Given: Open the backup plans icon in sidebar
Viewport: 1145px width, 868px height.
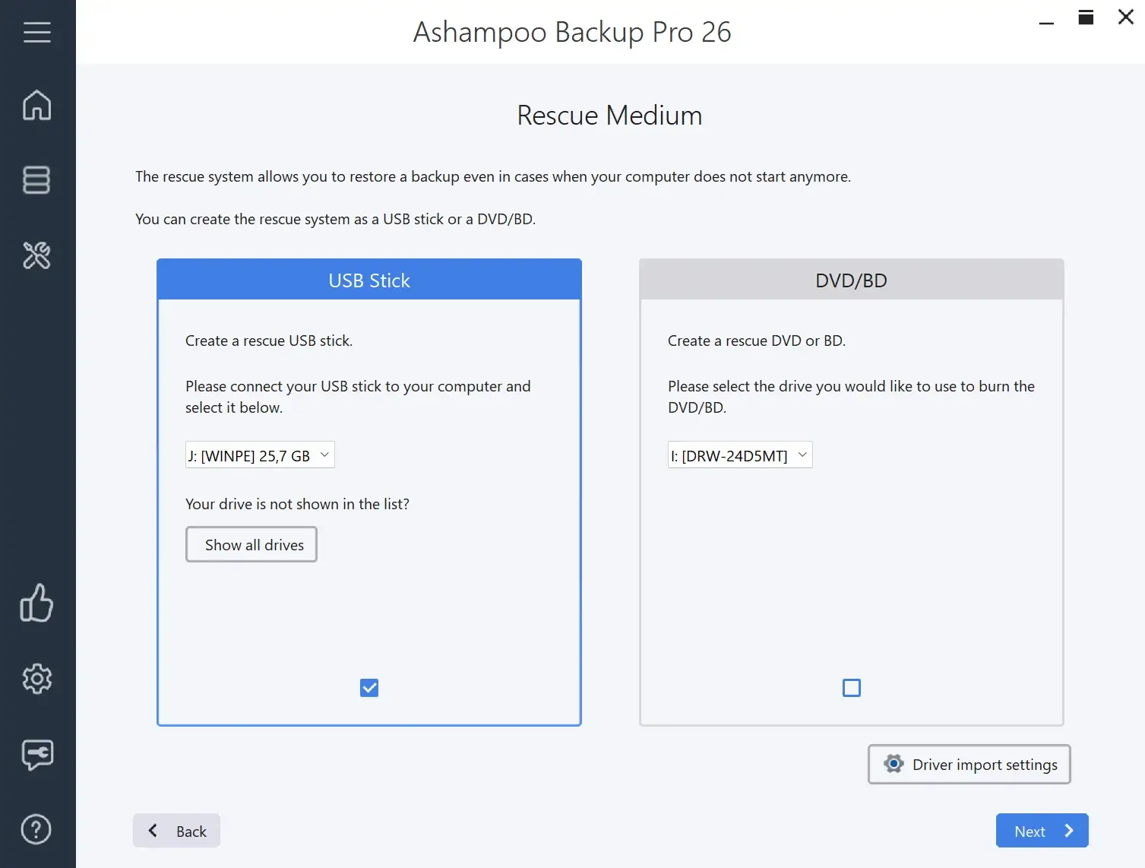Looking at the screenshot, I should 36,180.
